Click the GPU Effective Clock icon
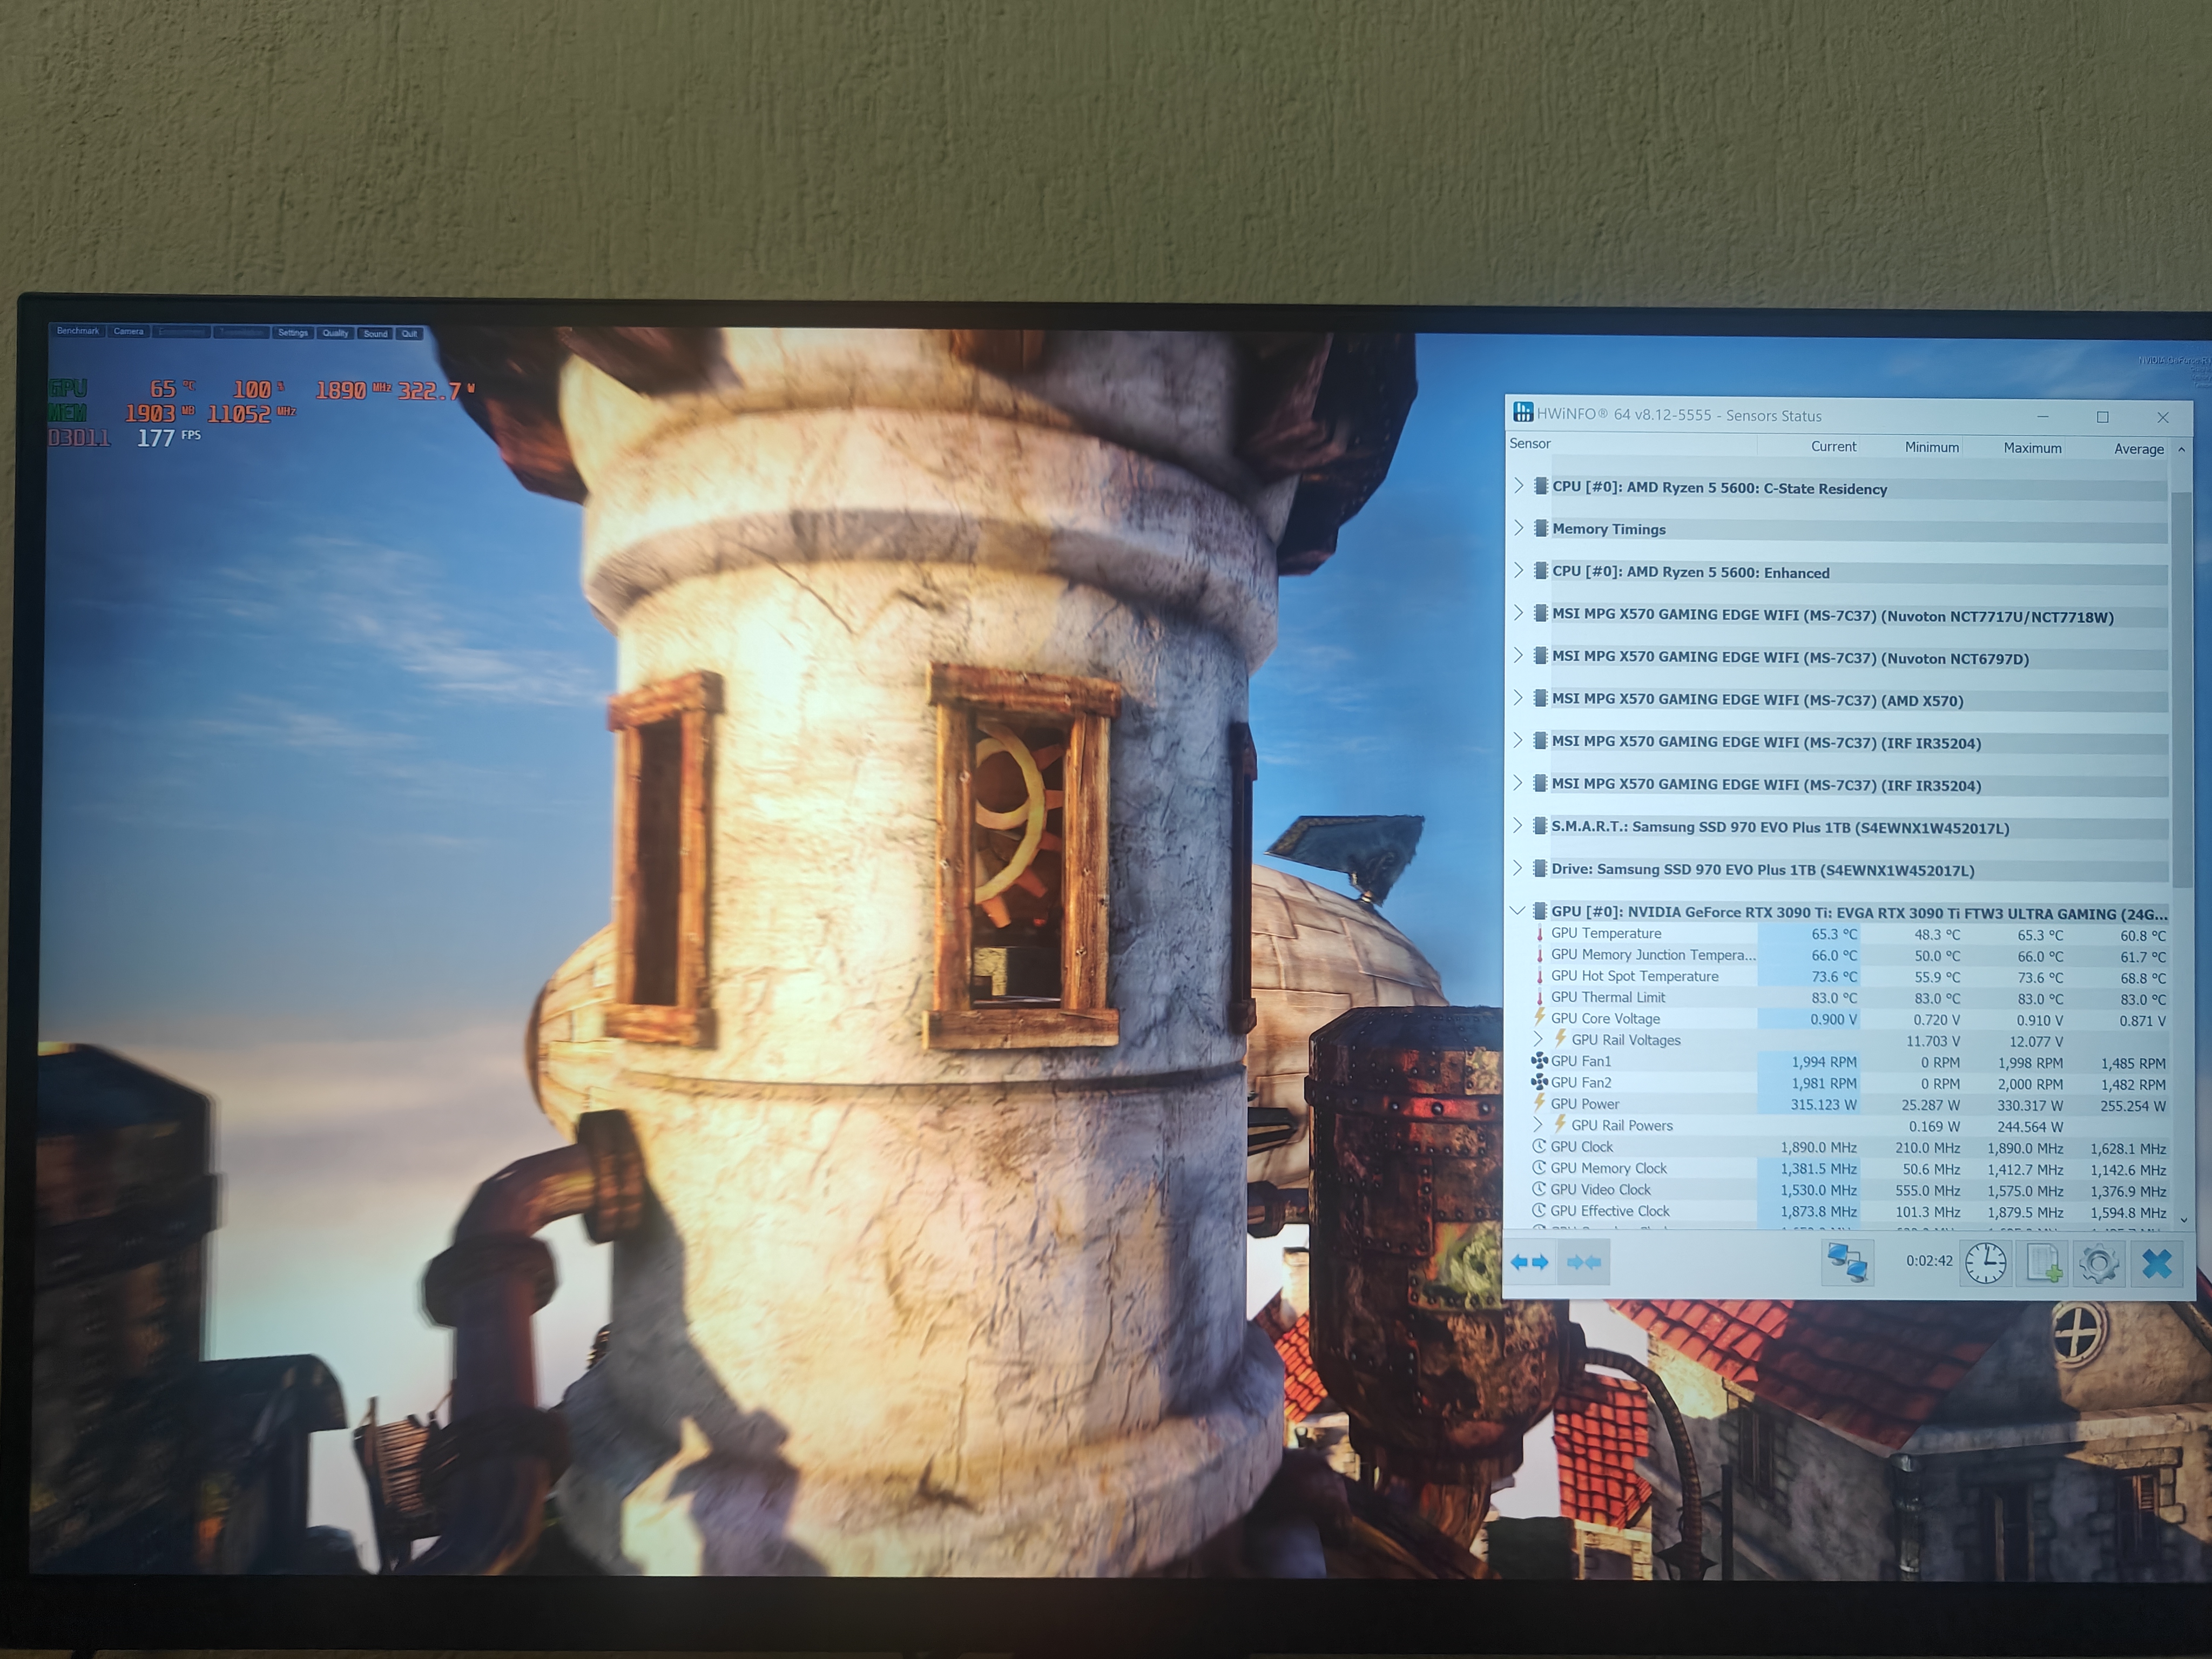This screenshot has width=2212, height=1659. [1540, 1210]
